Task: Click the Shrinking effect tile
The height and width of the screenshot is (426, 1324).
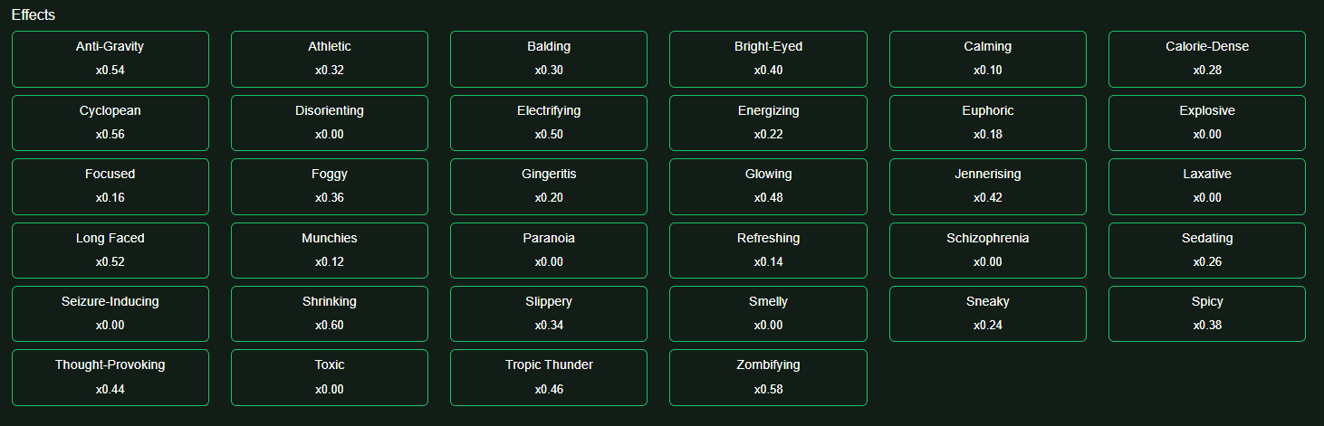Action: click(329, 313)
